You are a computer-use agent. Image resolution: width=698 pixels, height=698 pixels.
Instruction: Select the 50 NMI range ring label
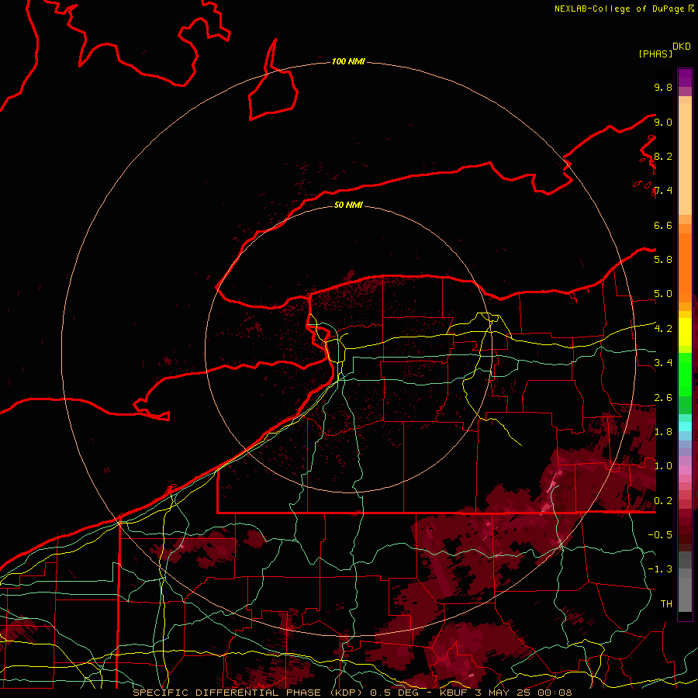348,205
